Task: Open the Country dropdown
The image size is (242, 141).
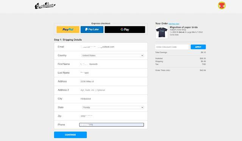Action: pyautogui.click(x=112, y=55)
